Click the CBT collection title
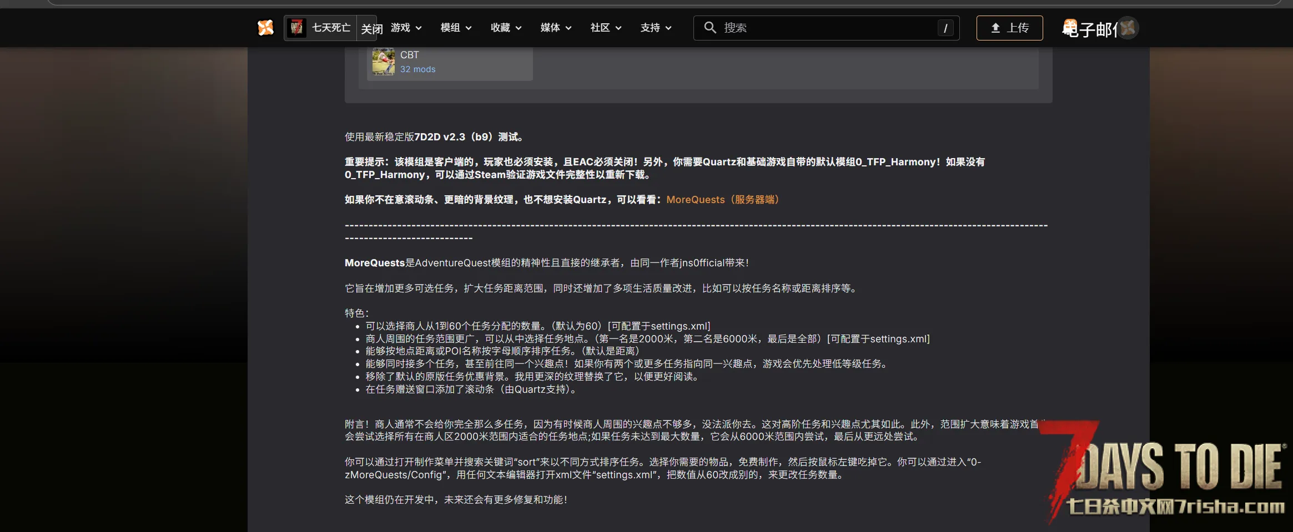The width and height of the screenshot is (1293, 532). pos(410,55)
